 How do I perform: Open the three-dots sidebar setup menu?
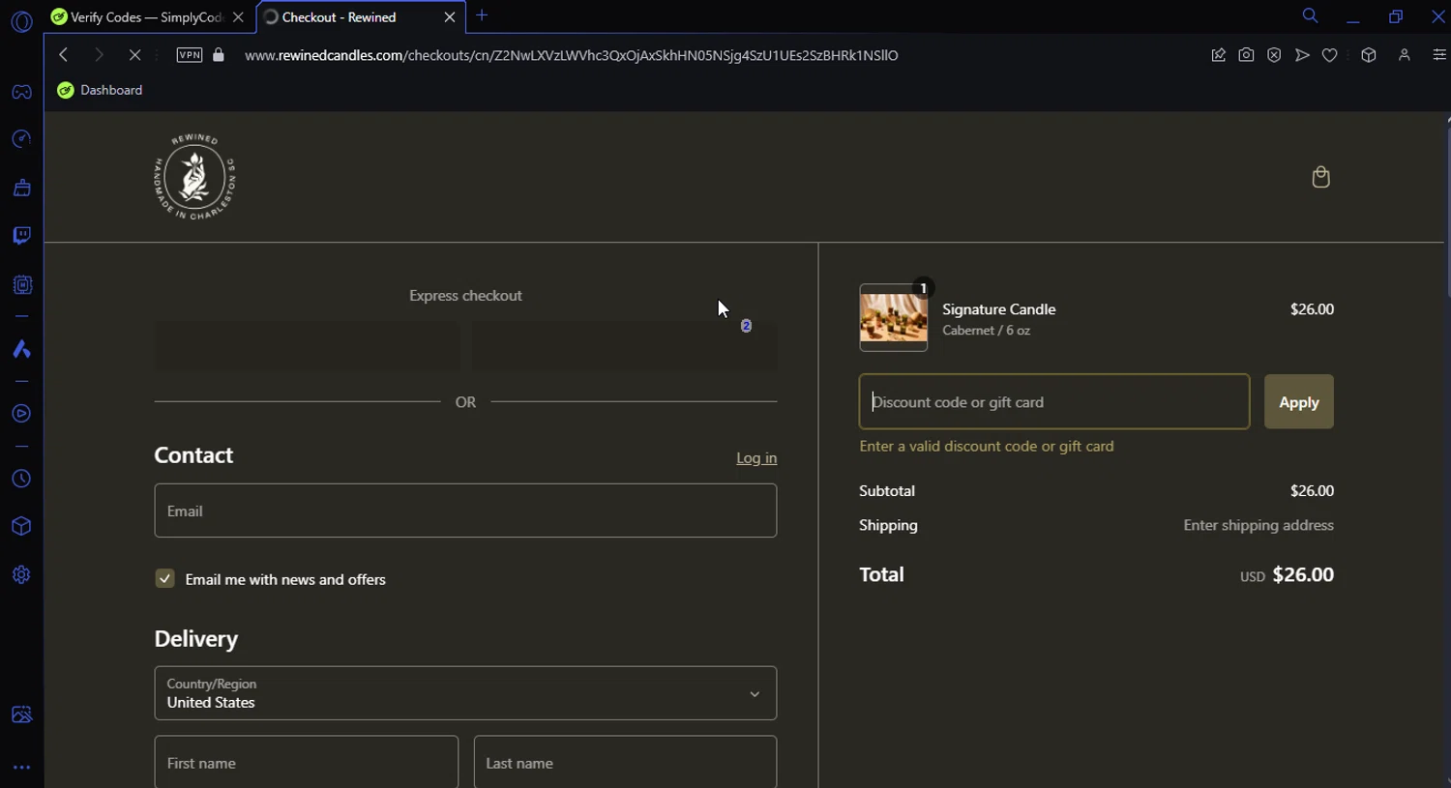(21, 768)
